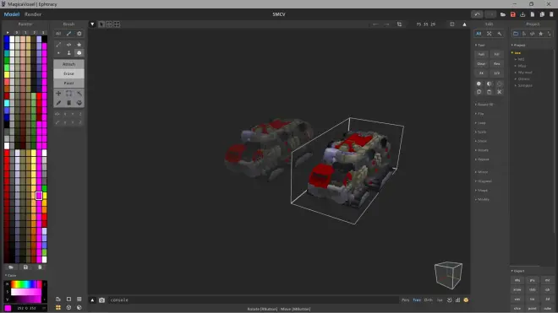Select the Pattern star brush

(79, 45)
